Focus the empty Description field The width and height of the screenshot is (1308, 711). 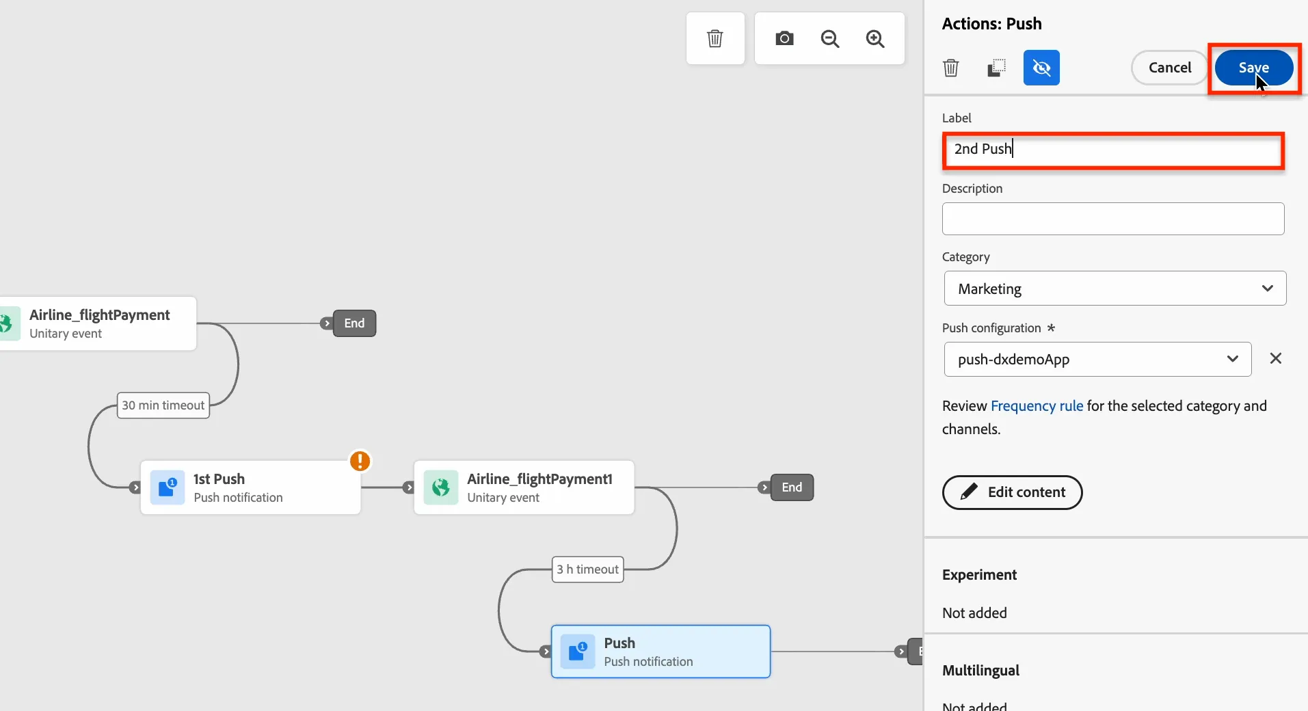click(x=1112, y=219)
